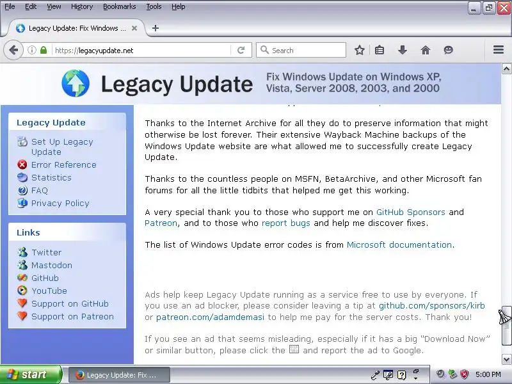Open the View menu
This screenshot has height=384, width=512.
tap(54, 6)
